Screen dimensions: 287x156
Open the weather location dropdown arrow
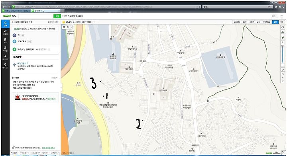(x=93, y=22)
